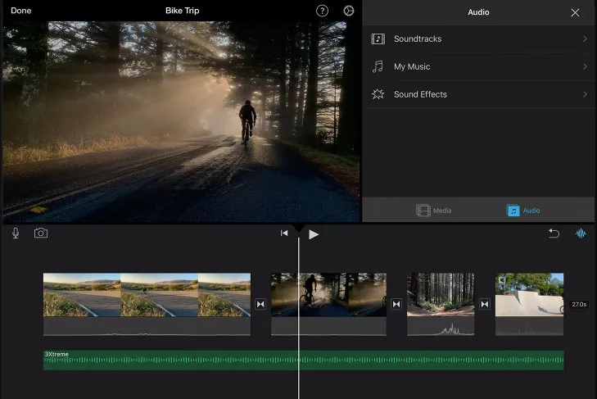Screen dimensions: 597x399
Task: Undo the last edit
Action: click(554, 234)
